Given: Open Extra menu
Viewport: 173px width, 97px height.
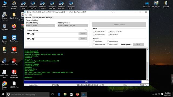Looking at the screenshot, I should click(x=30, y=15).
